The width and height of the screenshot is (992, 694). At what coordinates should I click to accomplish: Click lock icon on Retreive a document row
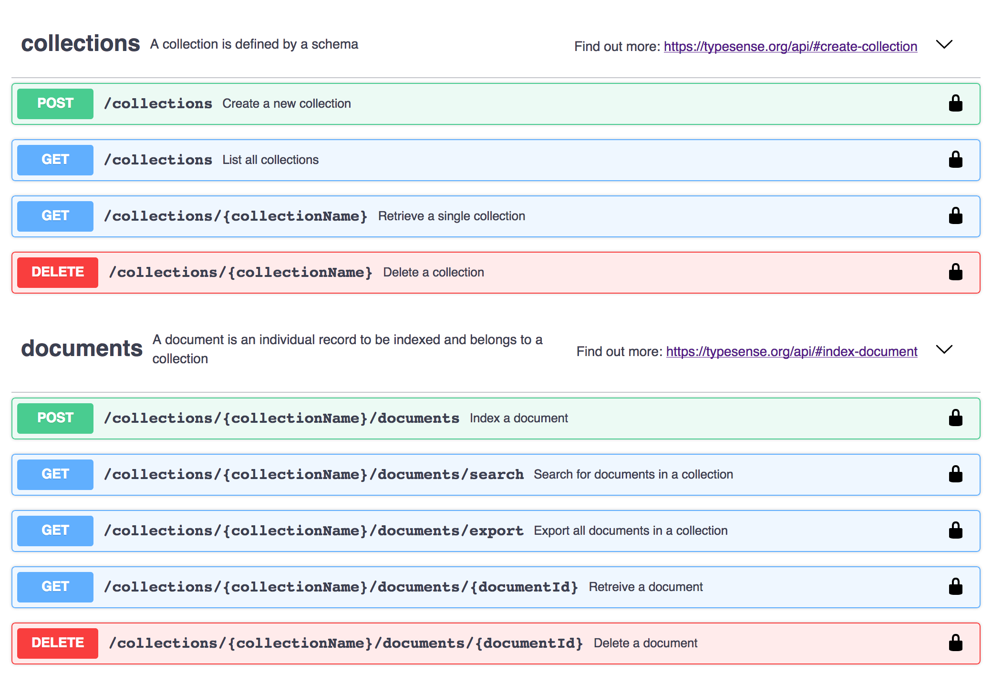coord(955,587)
